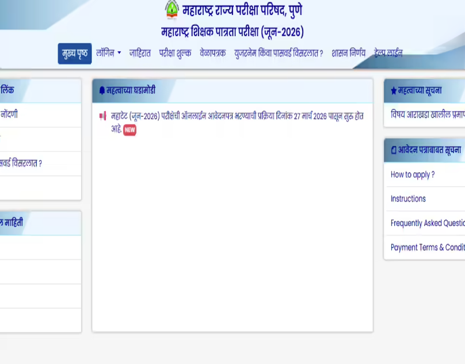Open the लॉगिन dropdown menu
This screenshot has height=364, width=465.
(x=108, y=52)
